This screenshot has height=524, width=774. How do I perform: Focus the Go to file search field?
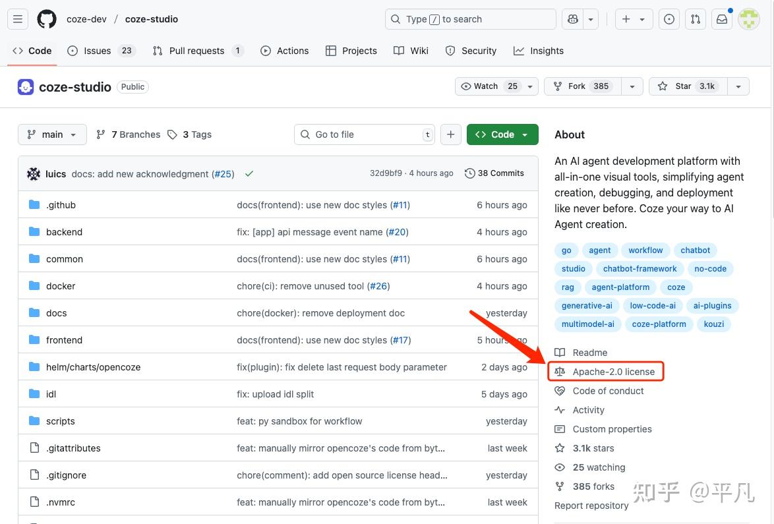[365, 134]
